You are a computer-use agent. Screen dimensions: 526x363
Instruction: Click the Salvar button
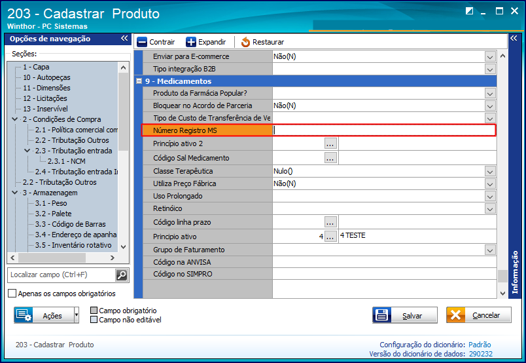pyautogui.click(x=405, y=315)
